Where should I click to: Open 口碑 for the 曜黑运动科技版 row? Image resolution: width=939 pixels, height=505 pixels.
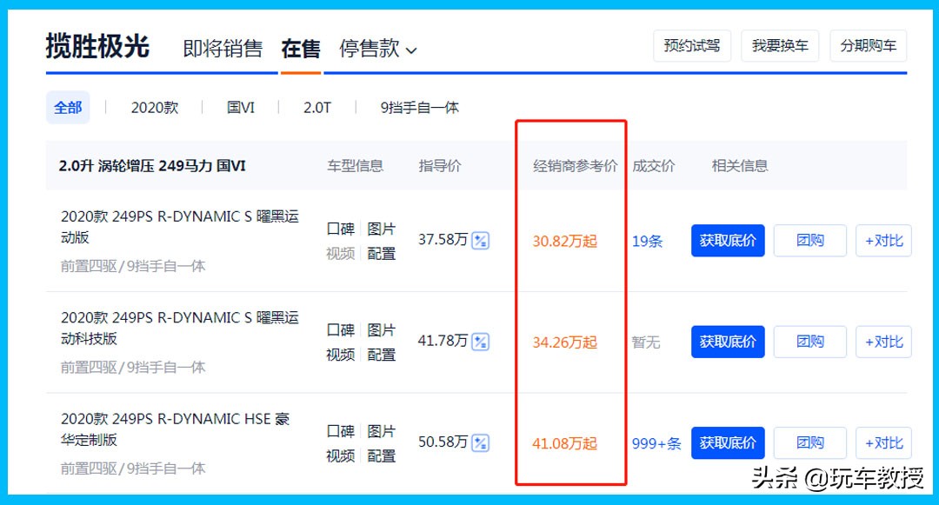pyautogui.click(x=341, y=329)
